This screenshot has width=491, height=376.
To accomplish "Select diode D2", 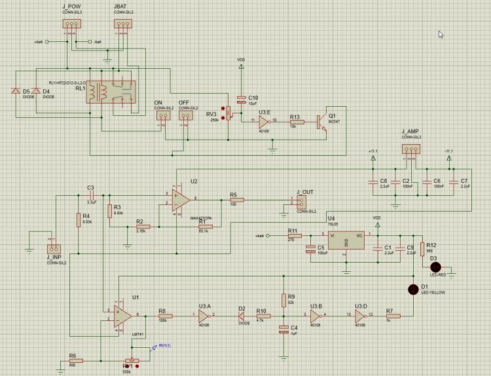I will 242,316.
